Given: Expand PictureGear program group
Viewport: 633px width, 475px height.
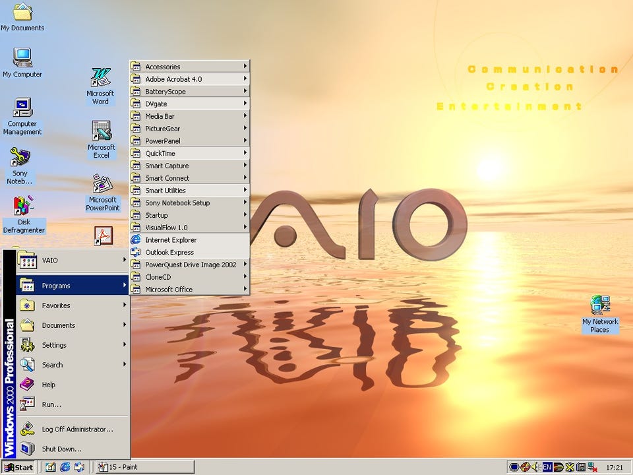Looking at the screenshot, I should [x=189, y=129].
